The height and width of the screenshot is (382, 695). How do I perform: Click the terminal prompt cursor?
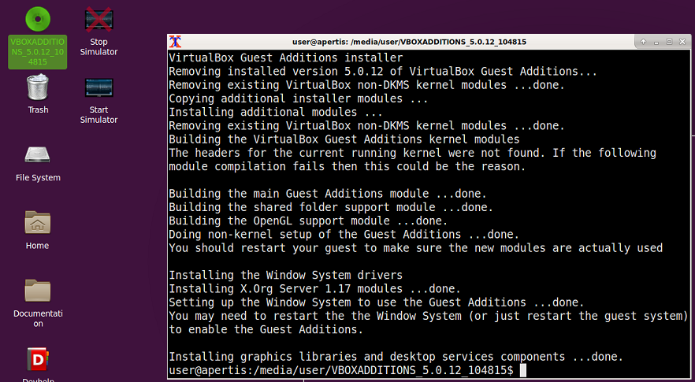[x=523, y=370]
